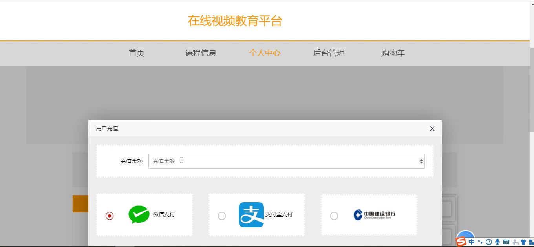Open the Sogou emoji smiley panel
534x247 pixels.
[489, 242]
